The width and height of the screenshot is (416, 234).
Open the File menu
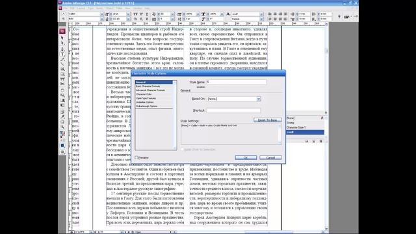pyautogui.click(x=66, y=8)
